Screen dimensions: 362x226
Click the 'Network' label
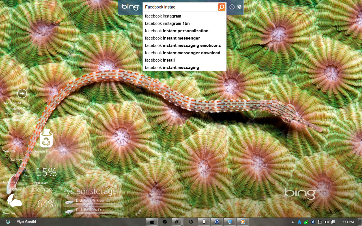coord(9,182)
